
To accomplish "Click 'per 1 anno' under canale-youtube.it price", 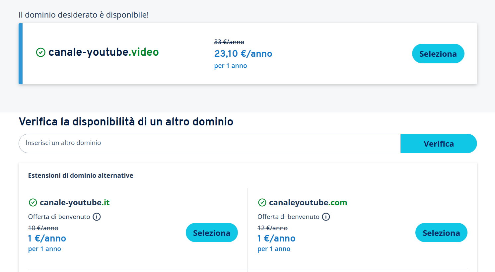I will 44,249.
